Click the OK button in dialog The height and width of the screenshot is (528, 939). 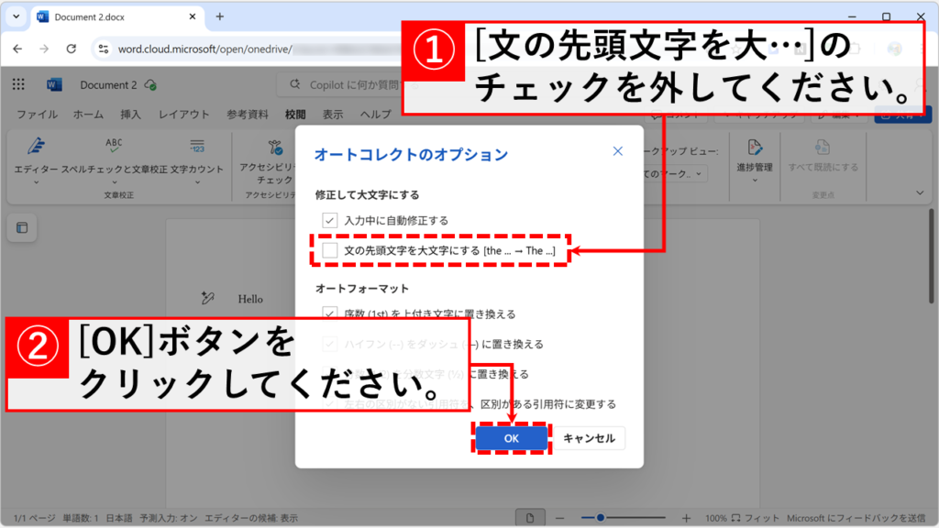(512, 438)
